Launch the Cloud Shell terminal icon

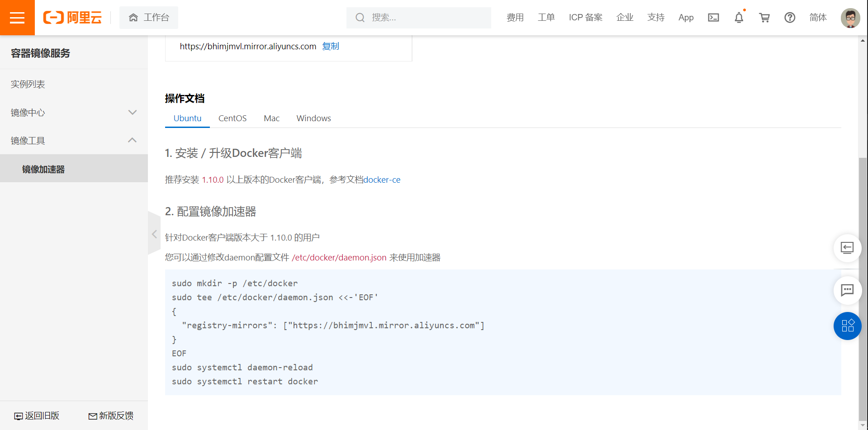tap(714, 18)
